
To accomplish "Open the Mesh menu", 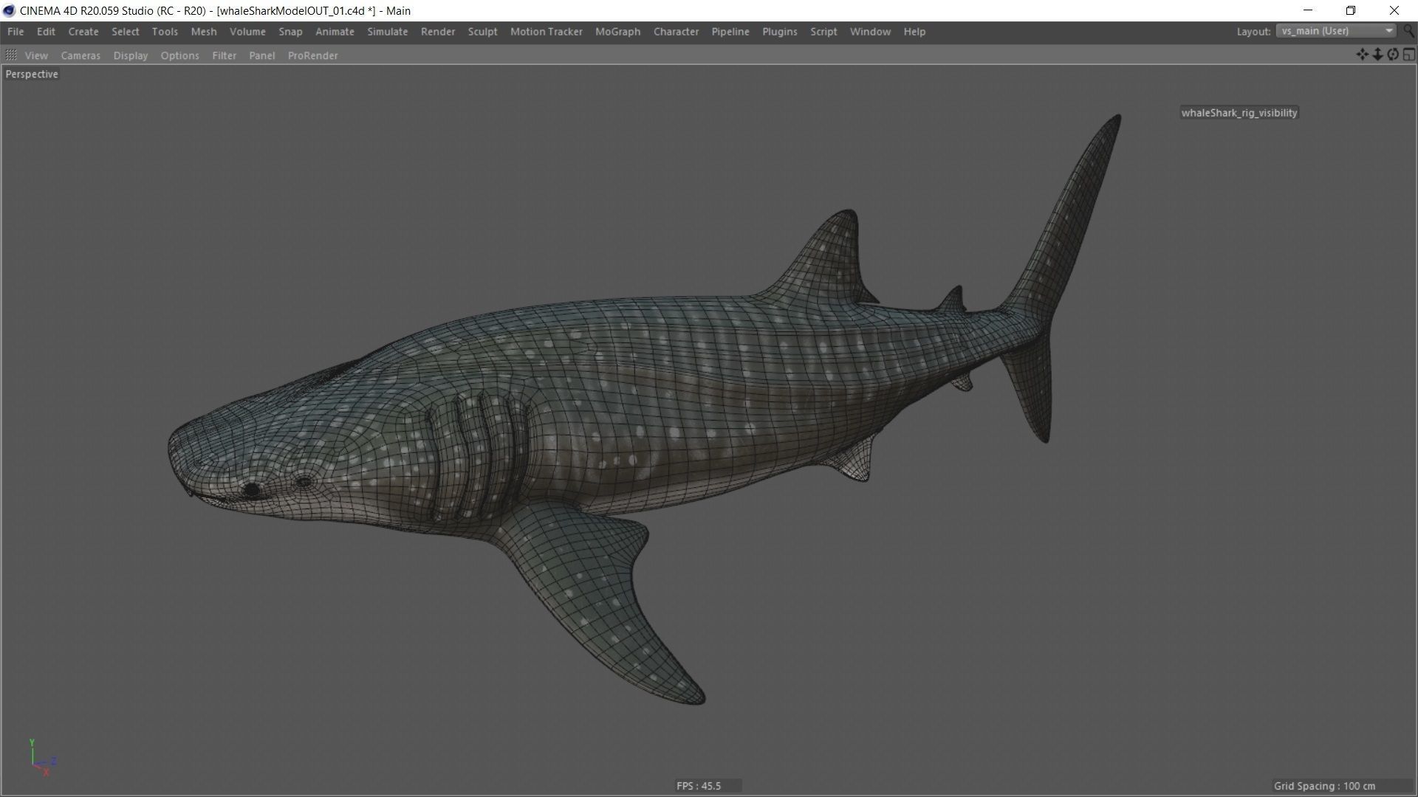I will 204,32.
